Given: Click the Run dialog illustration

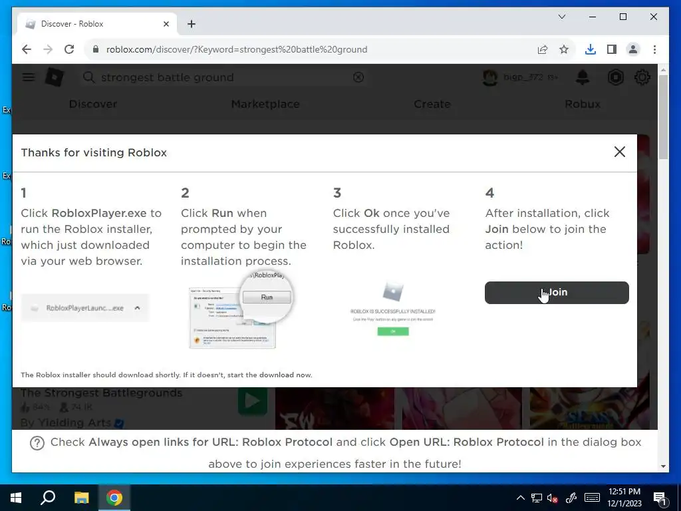Looking at the screenshot, I should pos(240,309).
